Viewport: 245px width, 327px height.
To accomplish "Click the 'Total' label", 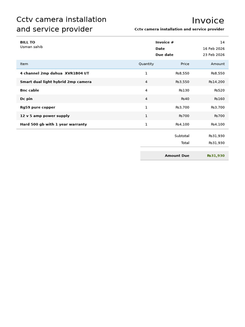I will click(x=185, y=143).
